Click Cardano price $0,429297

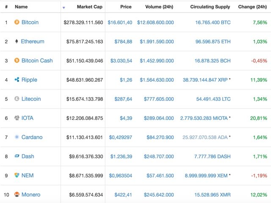point(120,137)
